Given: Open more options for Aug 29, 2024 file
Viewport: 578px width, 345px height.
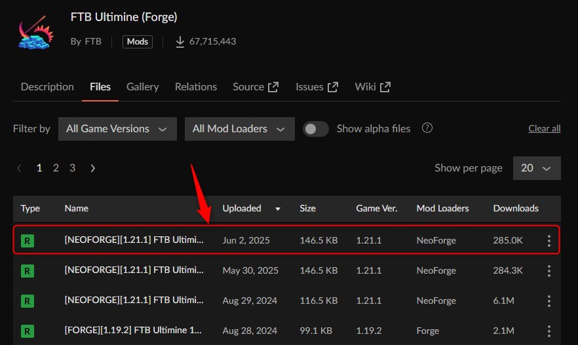Looking at the screenshot, I should 549,301.
